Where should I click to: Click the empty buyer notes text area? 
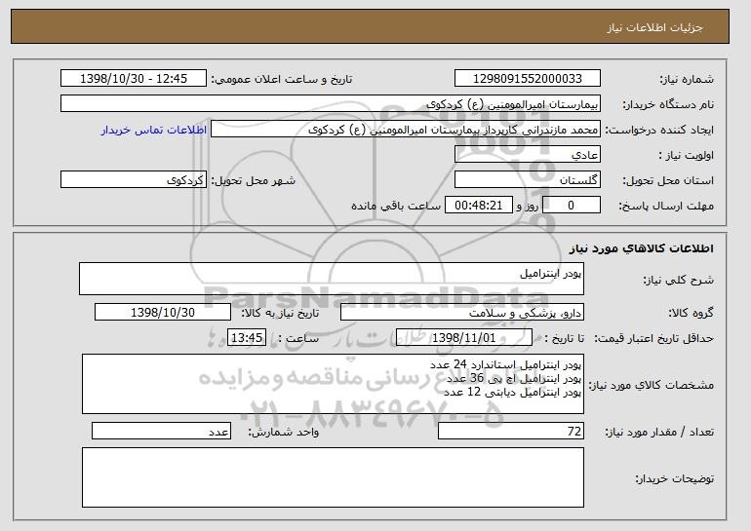pos(333,477)
